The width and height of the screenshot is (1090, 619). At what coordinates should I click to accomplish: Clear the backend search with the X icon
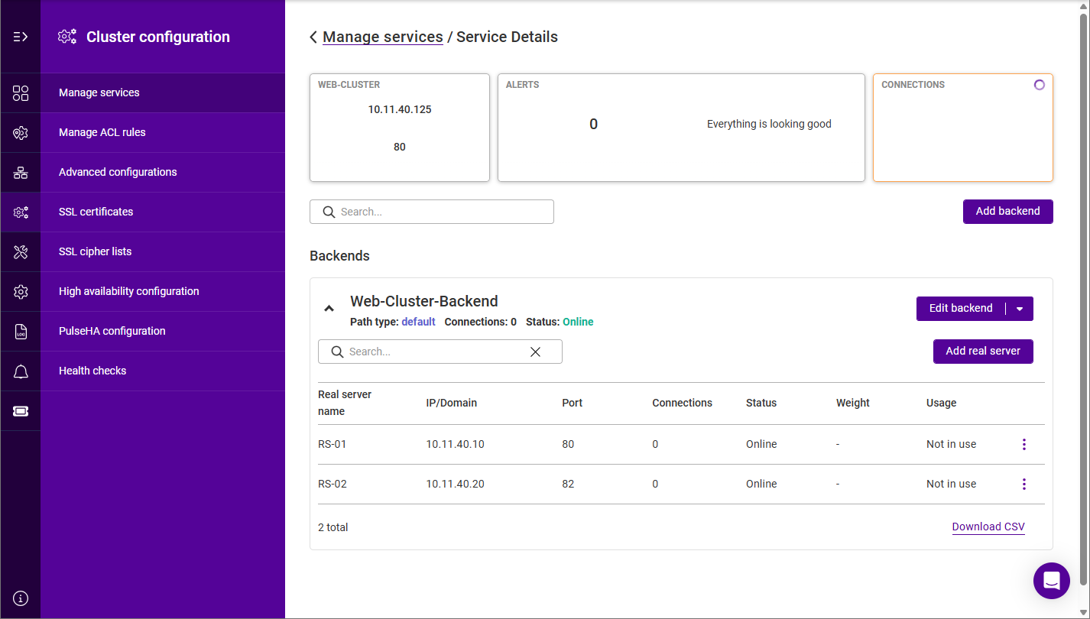[535, 352]
